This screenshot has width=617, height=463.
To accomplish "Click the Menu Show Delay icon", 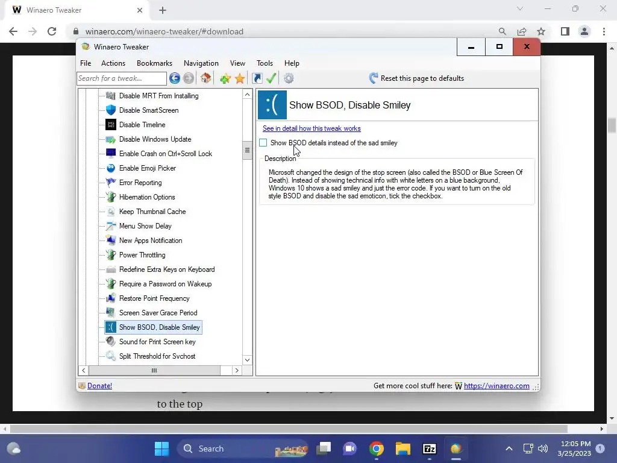I will pyautogui.click(x=111, y=226).
